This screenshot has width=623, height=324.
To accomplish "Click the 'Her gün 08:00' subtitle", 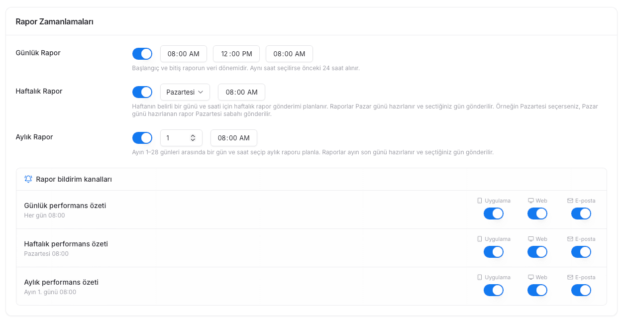I will pyautogui.click(x=45, y=216).
